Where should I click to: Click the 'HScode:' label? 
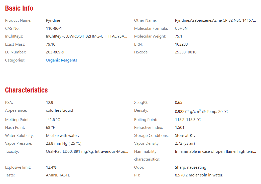pos(141,52)
